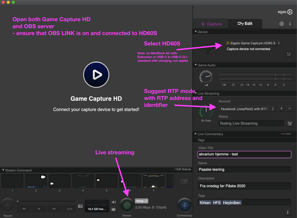The width and height of the screenshot is (297, 218).
Task: Switch to the Edit tab
Action: coord(245,24)
